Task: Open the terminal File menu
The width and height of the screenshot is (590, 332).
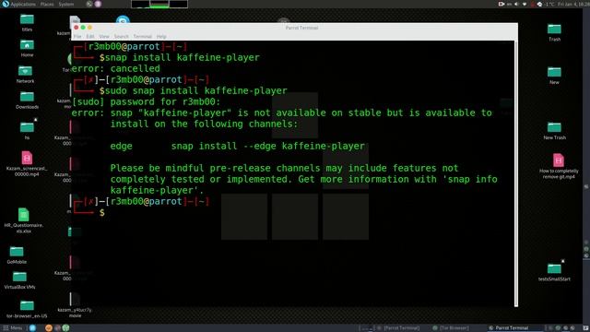Action: pos(77,37)
